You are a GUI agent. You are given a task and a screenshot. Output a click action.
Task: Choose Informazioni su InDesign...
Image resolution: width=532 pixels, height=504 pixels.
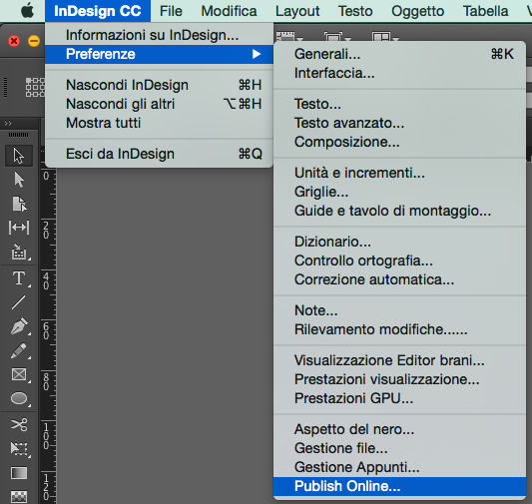tap(159, 35)
